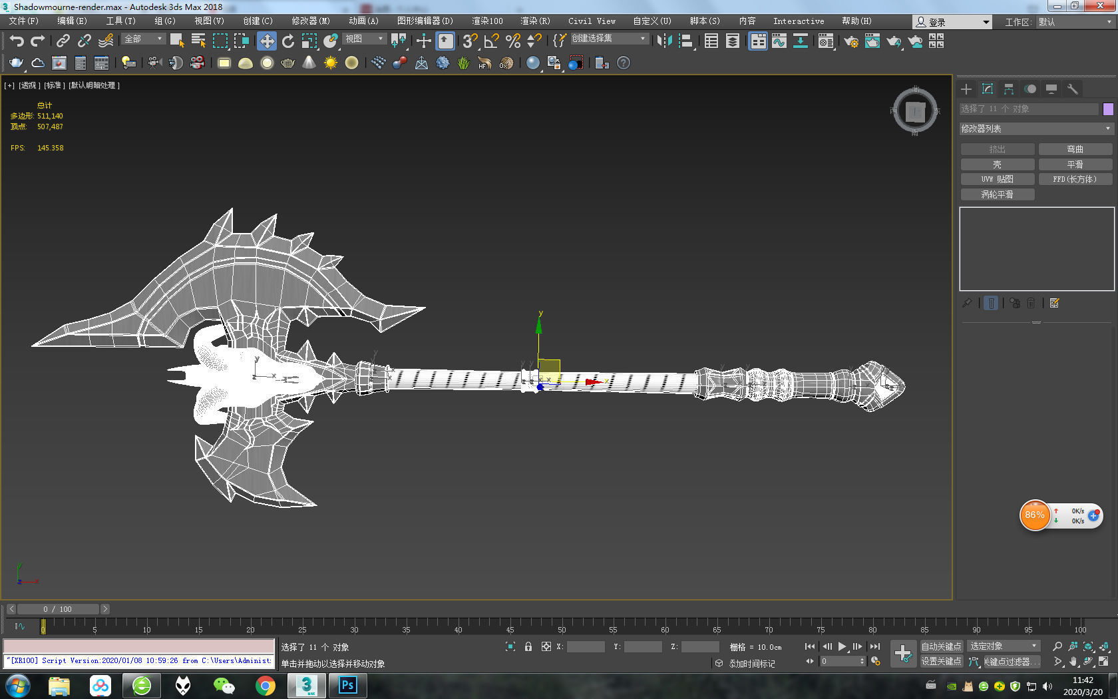Open Select by Name list
This screenshot has height=699, width=1118.
point(198,41)
